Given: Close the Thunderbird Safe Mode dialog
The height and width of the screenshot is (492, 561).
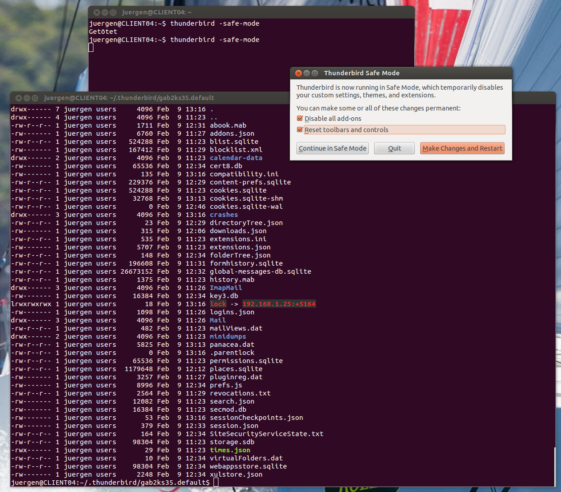Looking at the screenshot, I should 298,73.
